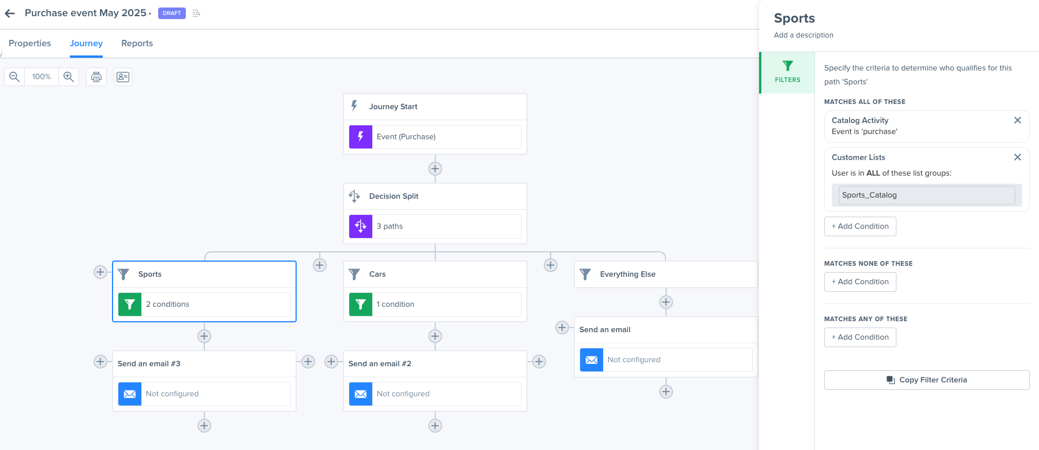
Task: Add step left of Send an email #2
Action: [x=331, y=362]
